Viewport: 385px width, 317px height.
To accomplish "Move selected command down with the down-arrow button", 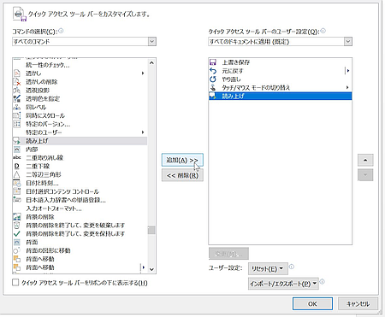I will point(365,175).
